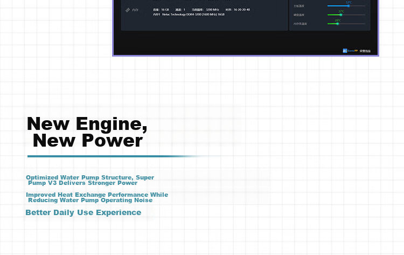
Task: Click the 37°C disk temperature slider handle
Action: pos(341,15)
